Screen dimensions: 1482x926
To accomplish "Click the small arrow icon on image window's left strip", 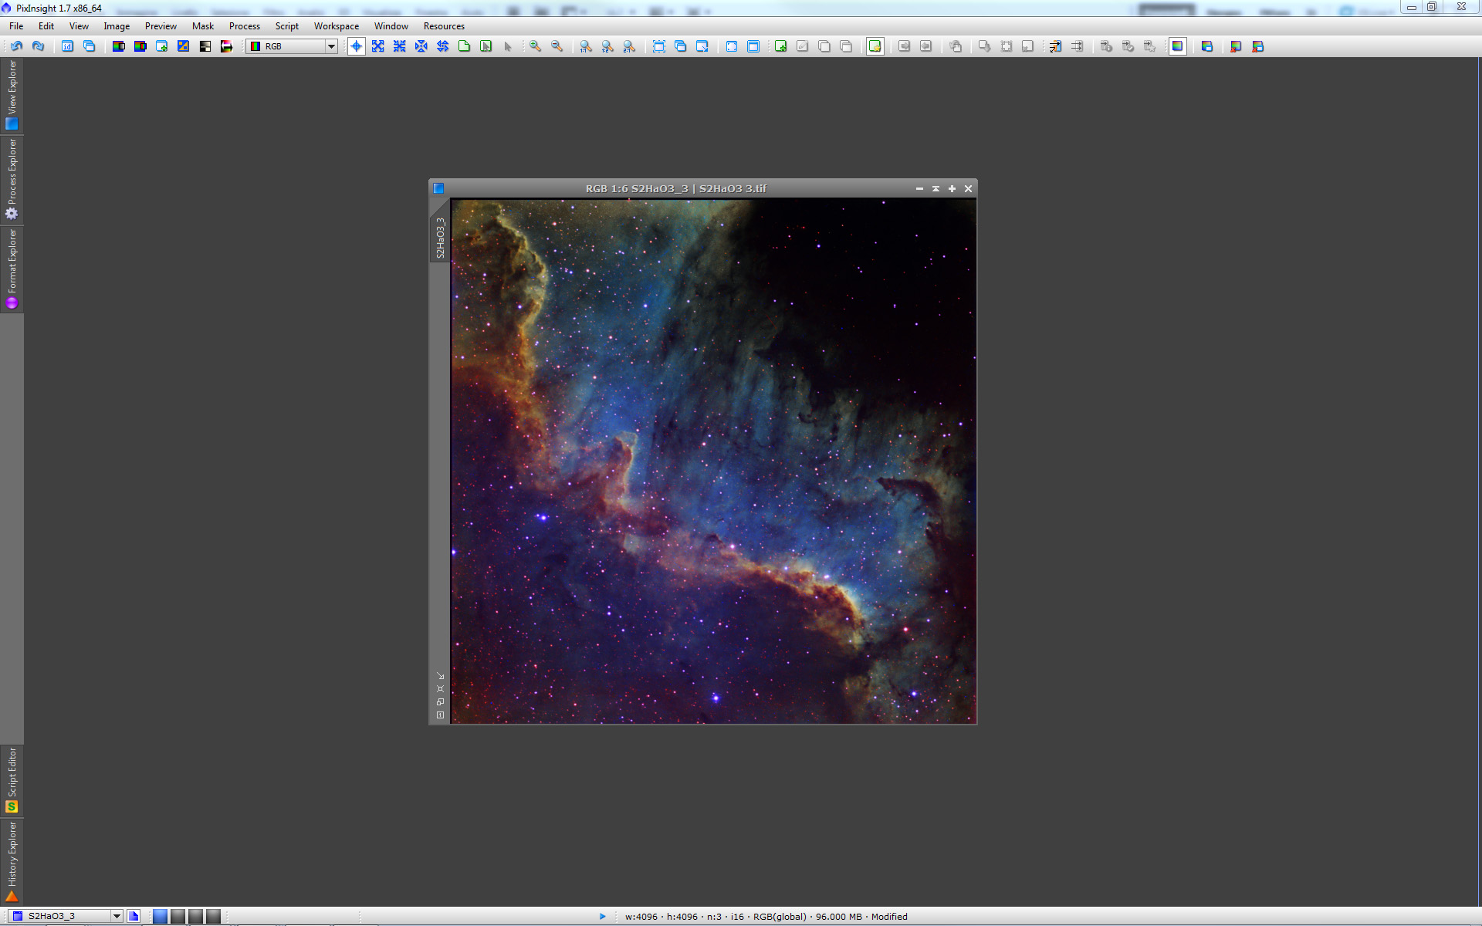I will [440, 676].
